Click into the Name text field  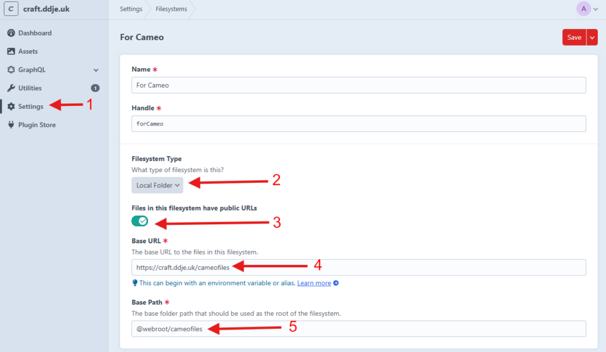(358, 85)
